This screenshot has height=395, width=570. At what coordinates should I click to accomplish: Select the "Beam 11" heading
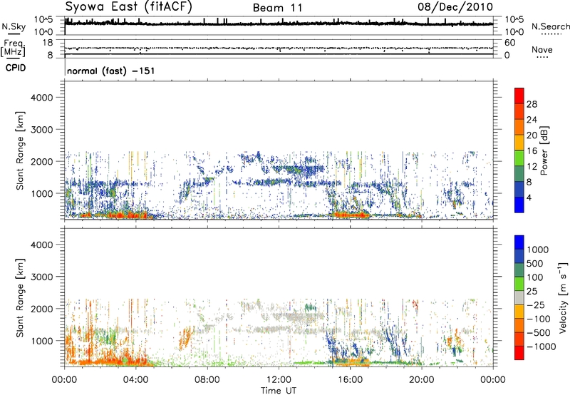coord(278,8)
